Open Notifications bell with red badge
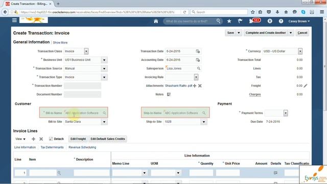The width and height of the screenshot is (327, 184). coord(254,20)
